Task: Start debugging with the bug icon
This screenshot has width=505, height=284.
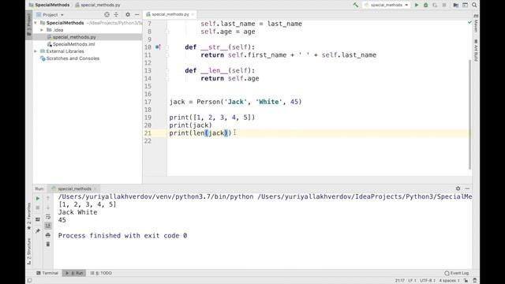Action: coord(425,5)
